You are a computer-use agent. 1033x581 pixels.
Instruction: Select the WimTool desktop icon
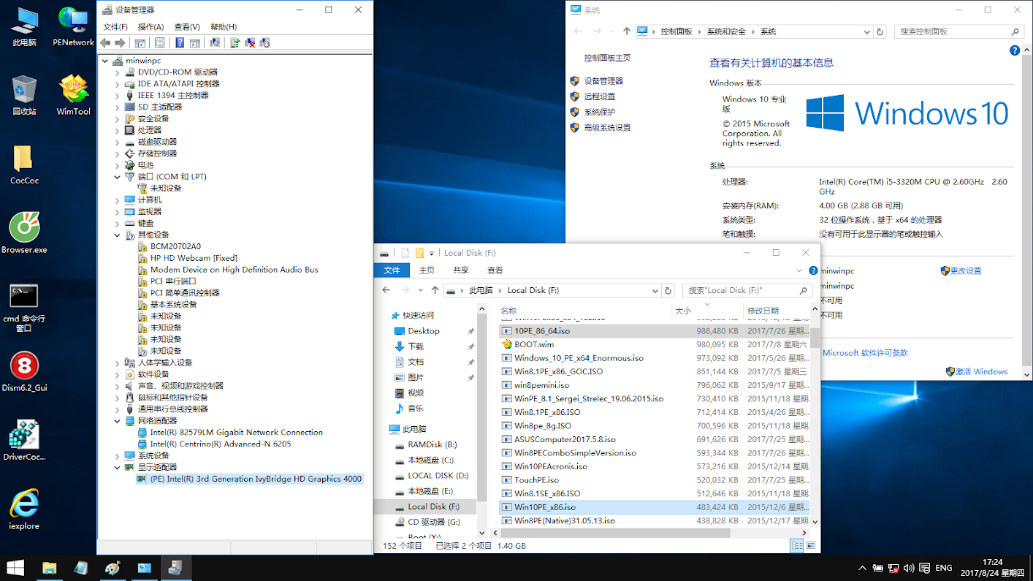pyautogui.click(x=73, y=96)
